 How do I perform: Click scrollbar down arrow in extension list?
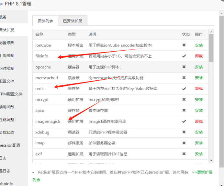[x=211, y=160]
